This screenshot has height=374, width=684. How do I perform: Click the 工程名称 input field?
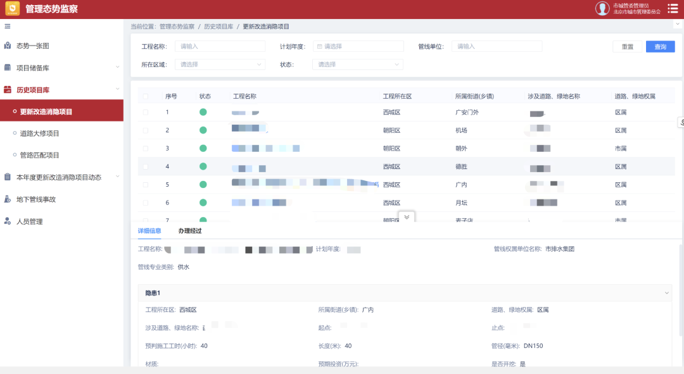[220, 46]
